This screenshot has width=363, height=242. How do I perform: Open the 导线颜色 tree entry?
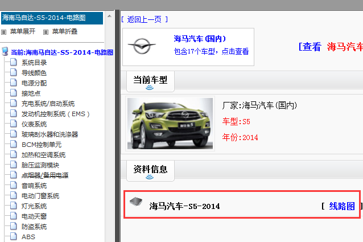(x=34, y=73)
